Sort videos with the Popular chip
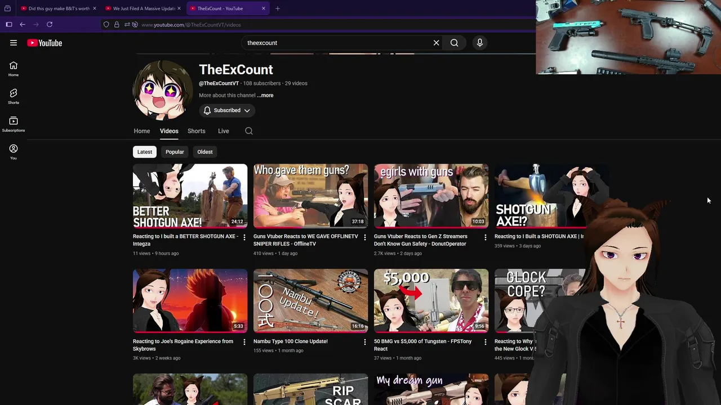Viewport: 721px width, 405px height. tap(175, 152)
